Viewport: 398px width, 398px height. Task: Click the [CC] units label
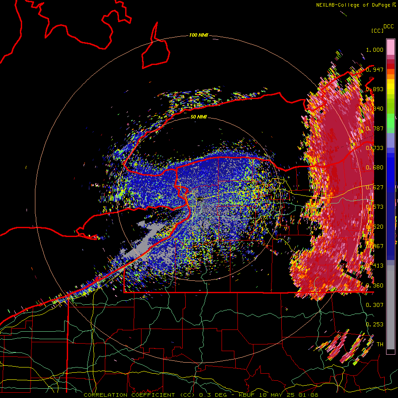[378, 31]
